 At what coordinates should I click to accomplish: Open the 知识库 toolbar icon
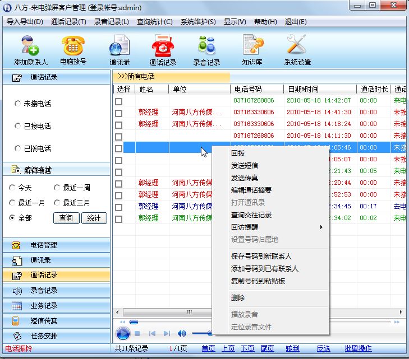tap(253, 49)
